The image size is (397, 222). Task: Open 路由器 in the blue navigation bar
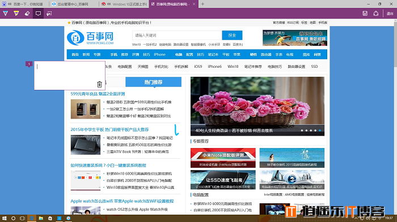pos(266,54)
